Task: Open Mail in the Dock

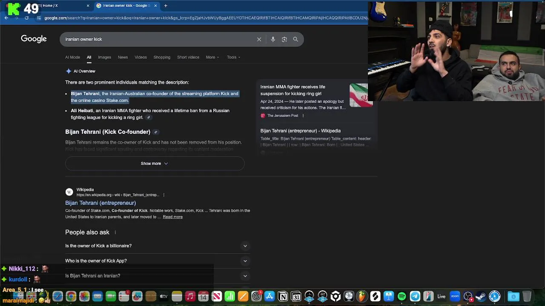Action: pos(98,296)
